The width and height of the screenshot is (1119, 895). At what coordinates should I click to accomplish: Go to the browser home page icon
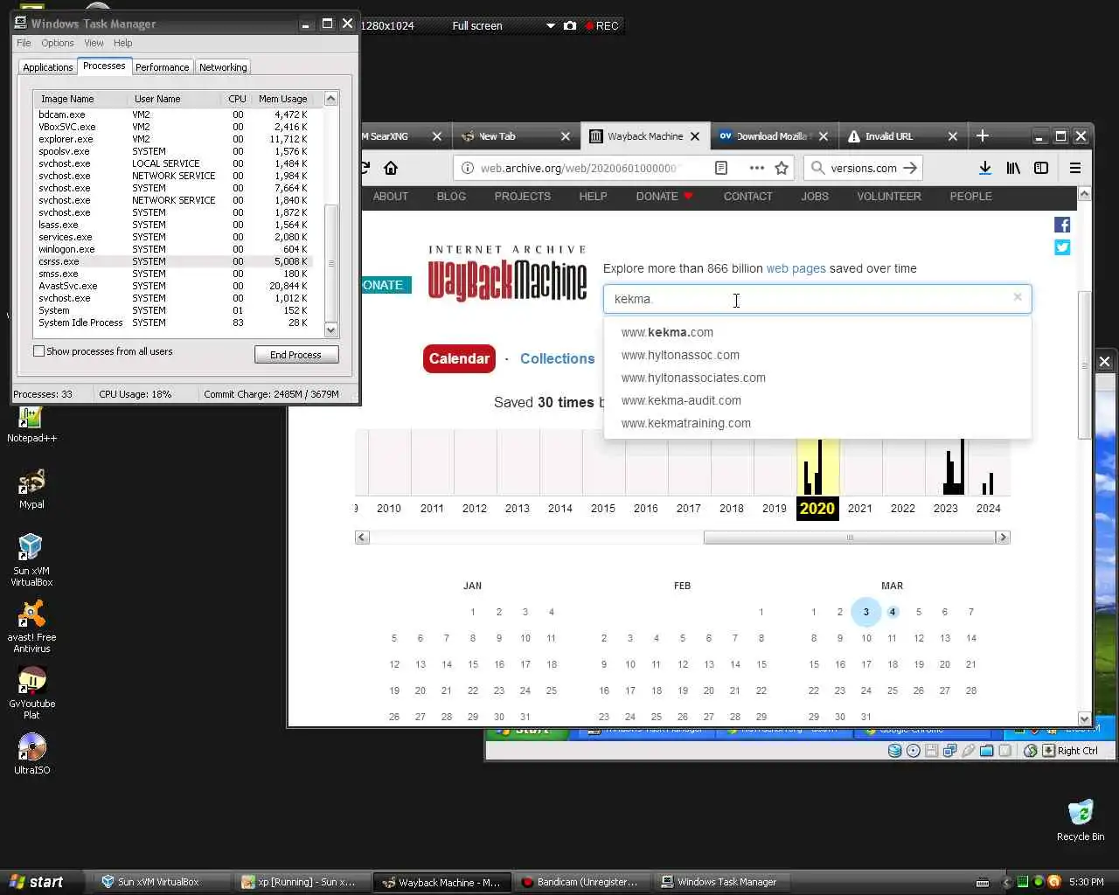[x=391, y=168]
